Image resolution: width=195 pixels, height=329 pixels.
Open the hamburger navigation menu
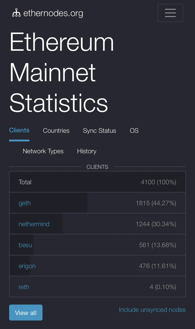[170, 13]
